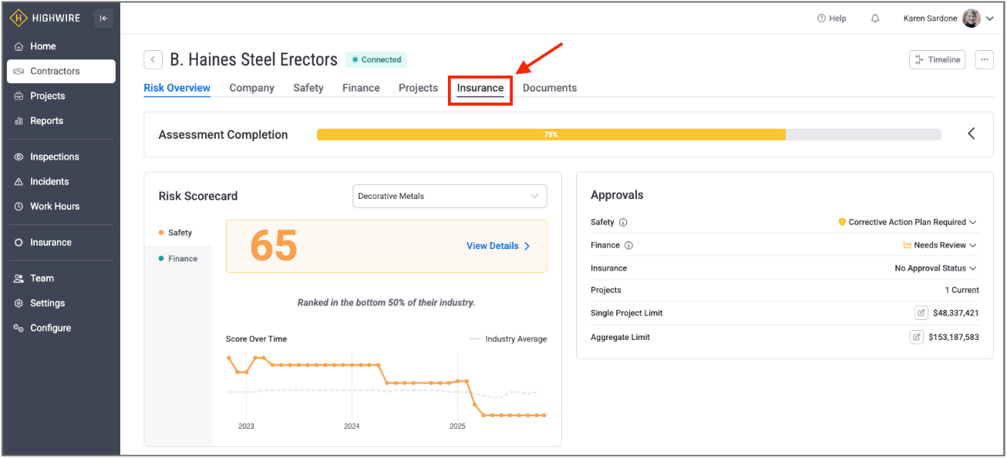The image size is (1007, 458).
Task: Select Safety in the Risk Scorecard
Action: [179, 233]
